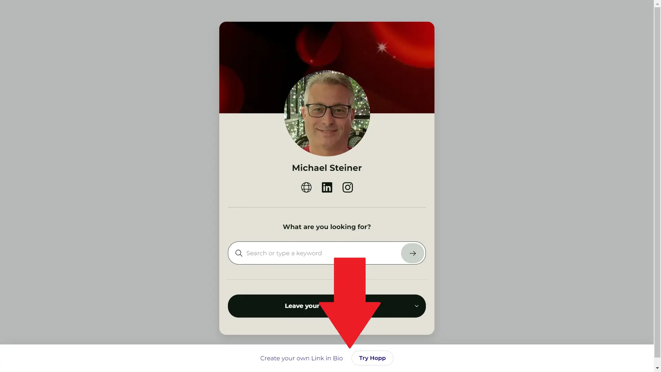
Task: Select 'Create your own Link in Bio' link
Action: tap(301, 358)
